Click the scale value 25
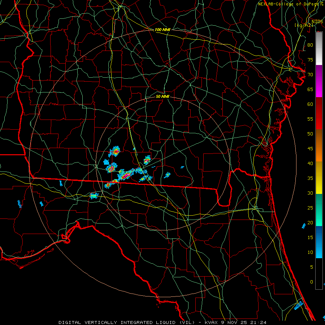 (310, 208)
